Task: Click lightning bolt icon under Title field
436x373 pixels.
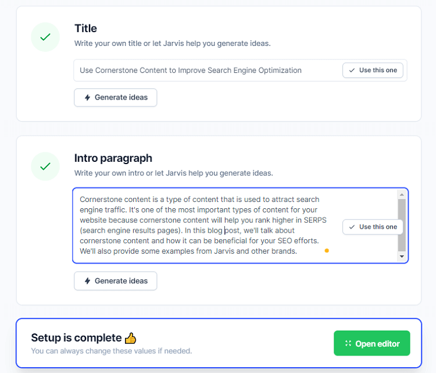Action: 88,97
